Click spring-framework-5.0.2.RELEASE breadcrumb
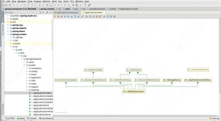Viewport: 221px width, 121px height. click(x=20, y=9)
